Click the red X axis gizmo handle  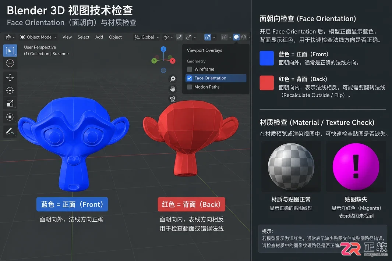click(x=173, y=61)
